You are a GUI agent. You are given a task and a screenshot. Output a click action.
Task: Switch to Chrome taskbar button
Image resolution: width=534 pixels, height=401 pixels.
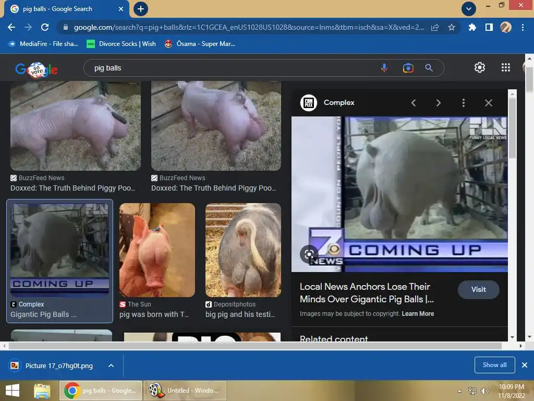coord(101,391)
